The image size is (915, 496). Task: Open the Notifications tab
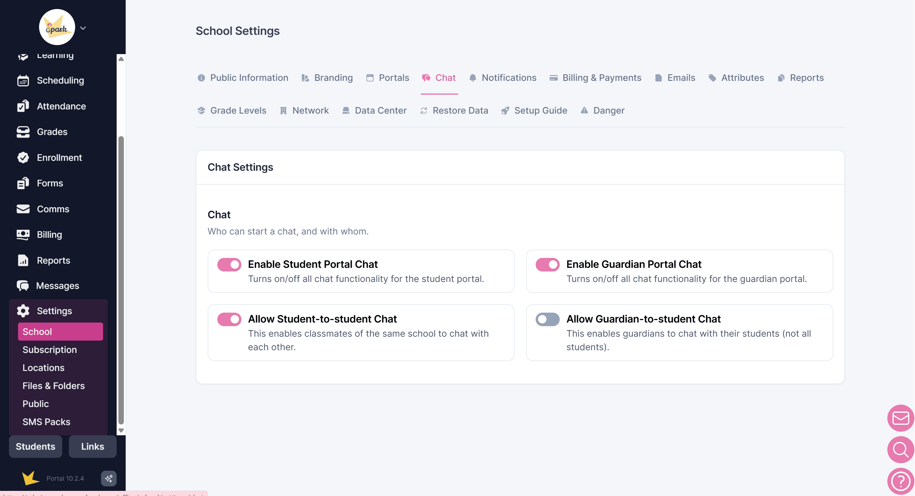[x=502, y=78]
